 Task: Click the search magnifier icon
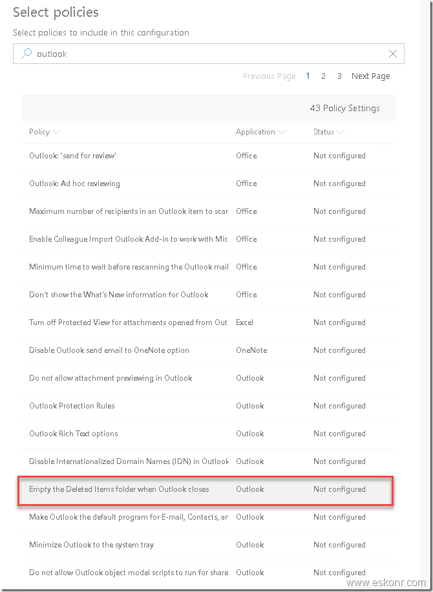click(26, 54)
